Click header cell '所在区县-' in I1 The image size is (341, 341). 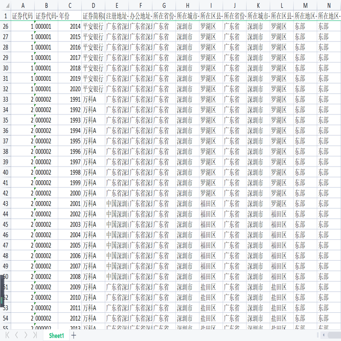point(211,16)
